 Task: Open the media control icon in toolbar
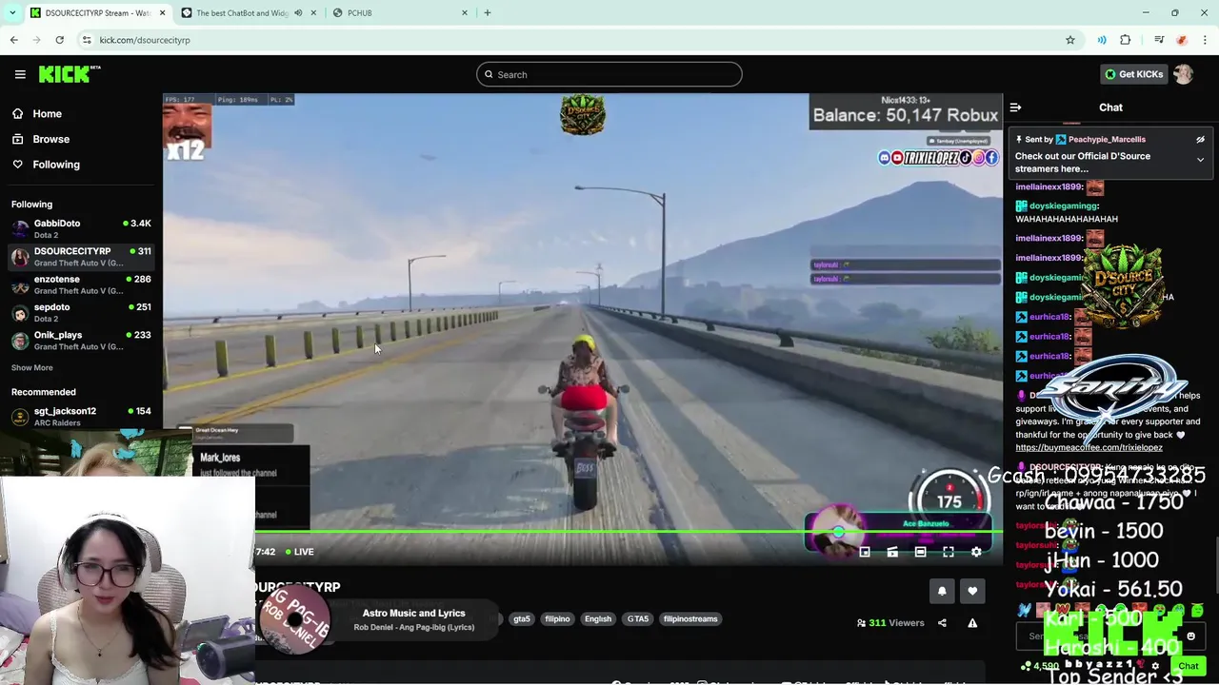[x=1159, y=40]
